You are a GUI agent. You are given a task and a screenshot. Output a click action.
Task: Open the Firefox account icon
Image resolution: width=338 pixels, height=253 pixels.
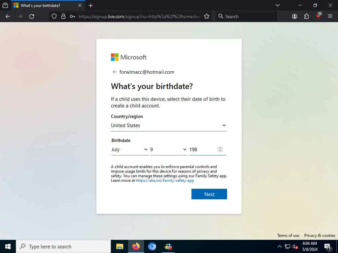(x=294, y=16)
